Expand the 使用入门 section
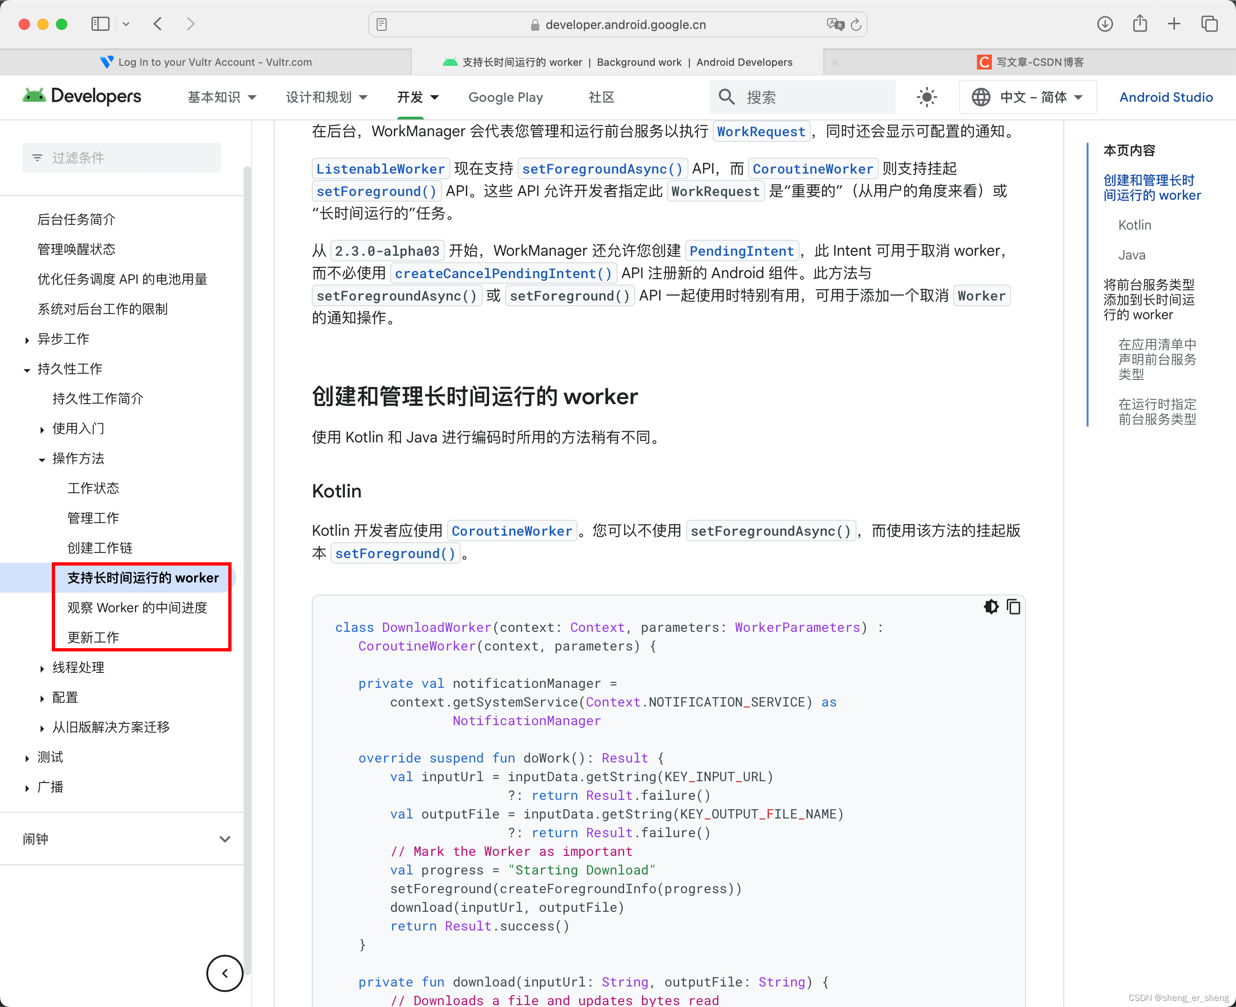 (42, 429)
